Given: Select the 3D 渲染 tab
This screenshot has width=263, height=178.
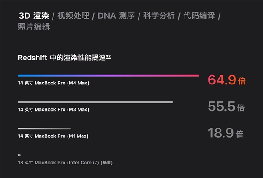Looking at the screenshot, I should (34, 16).
